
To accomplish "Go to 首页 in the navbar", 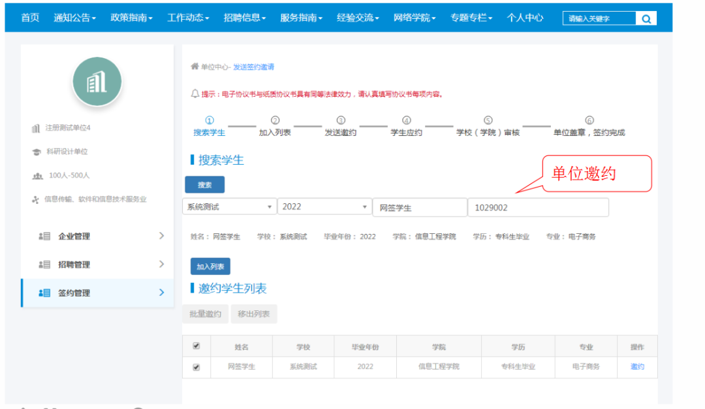I will click(x=30, y=18).
